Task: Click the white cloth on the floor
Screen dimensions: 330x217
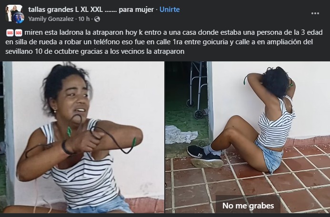Action: [181, 134]
